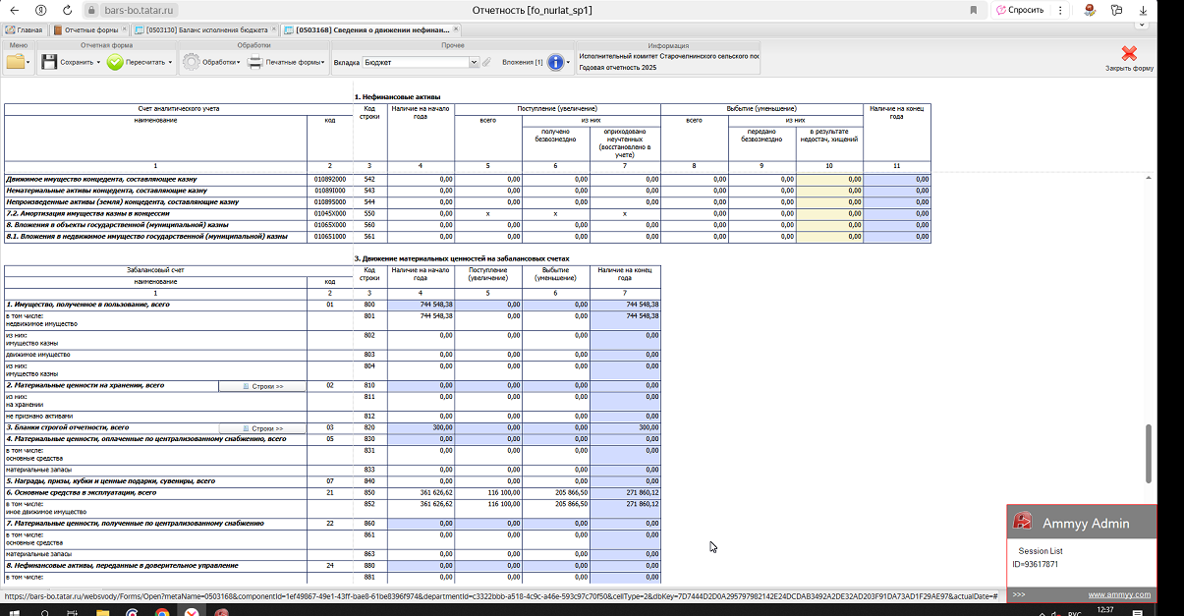Select the yellow column 10 cell in row 561
Screen dimensions: 1184x616
(x=829, y=237)
